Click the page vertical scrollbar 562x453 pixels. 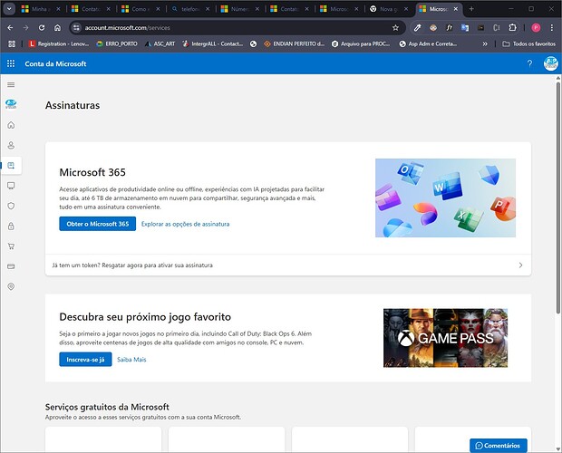(558, 197)
